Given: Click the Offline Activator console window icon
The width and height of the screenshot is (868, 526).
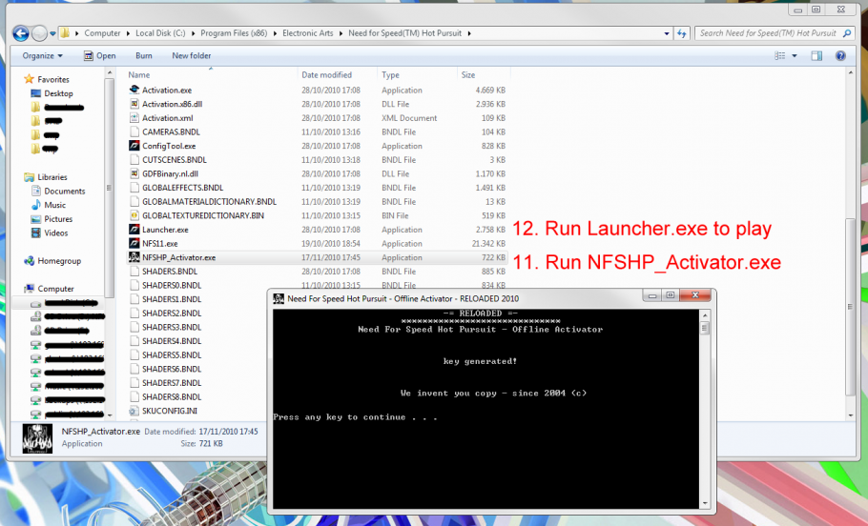Looking at the screenshot, I should 279,298.
